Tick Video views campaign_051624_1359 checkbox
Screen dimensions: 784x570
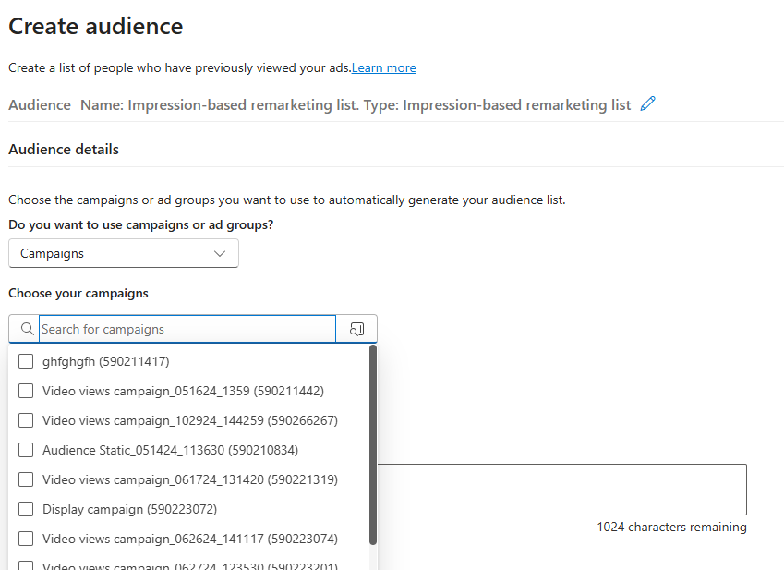pos(26,391)
